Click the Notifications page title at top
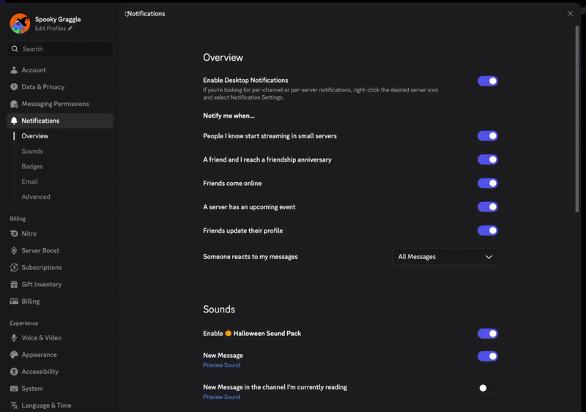This screenshot has height=412, width=586. tap(146, 13)
